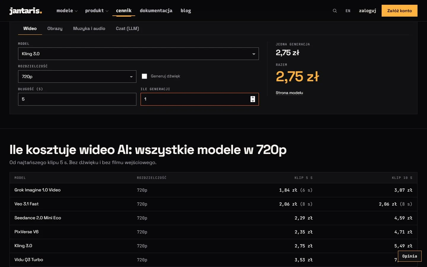Open the Rozdzielczość dropdown showing 720p
427x267 pixels.
coord(77,77)
